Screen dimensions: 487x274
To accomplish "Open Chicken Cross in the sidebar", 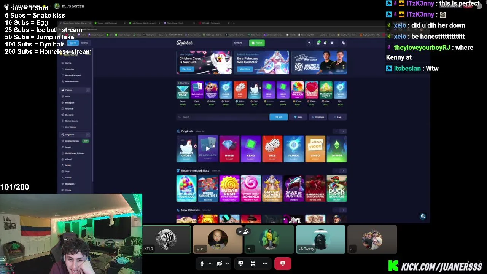I will point(72,141).
